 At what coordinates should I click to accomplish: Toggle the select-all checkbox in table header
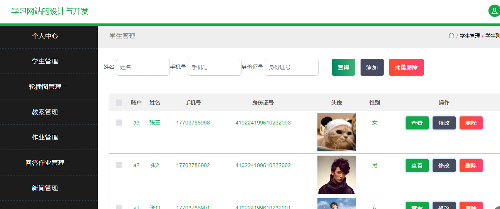tap(119, 103)
